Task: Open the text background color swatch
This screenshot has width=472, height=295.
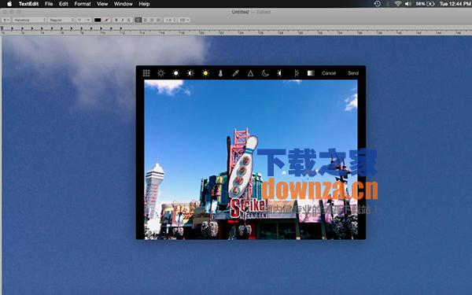Action: (106, 20)
